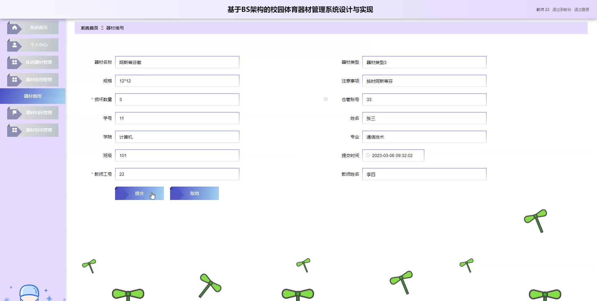
Task: Focus the 仓管账号 input field
Action: coord(424,100)
